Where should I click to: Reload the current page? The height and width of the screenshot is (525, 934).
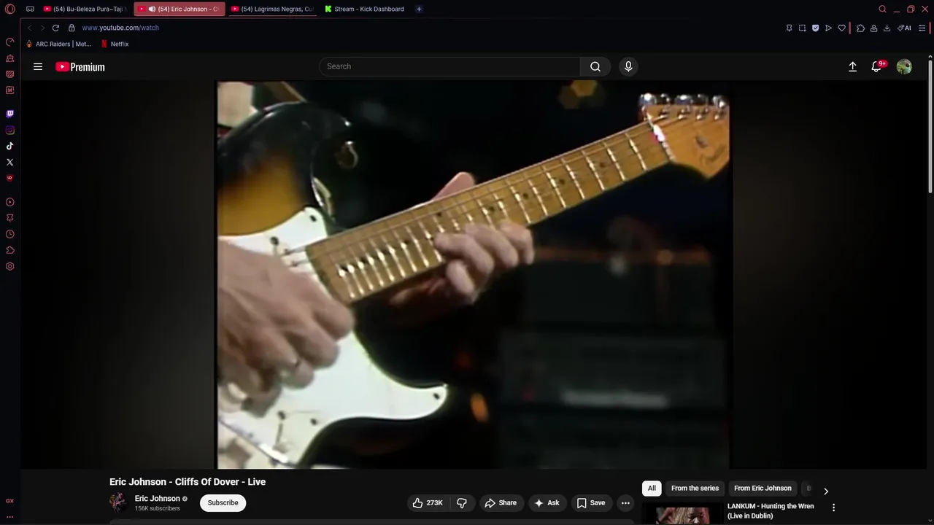click(55, 28)
